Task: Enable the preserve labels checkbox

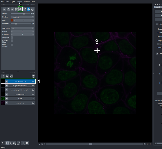Action: coord(12,41)
